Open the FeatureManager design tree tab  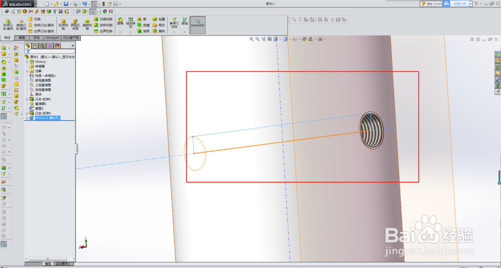pos(28,45)
